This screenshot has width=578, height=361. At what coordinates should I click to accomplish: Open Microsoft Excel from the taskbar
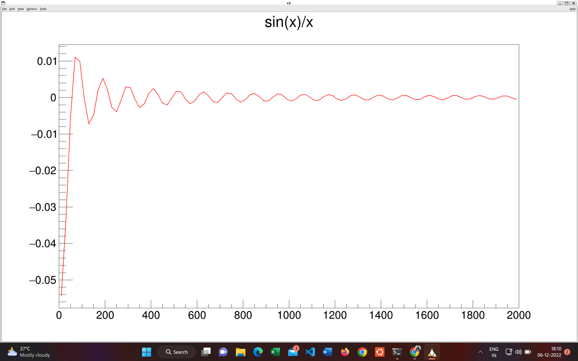tap(275, 352)
